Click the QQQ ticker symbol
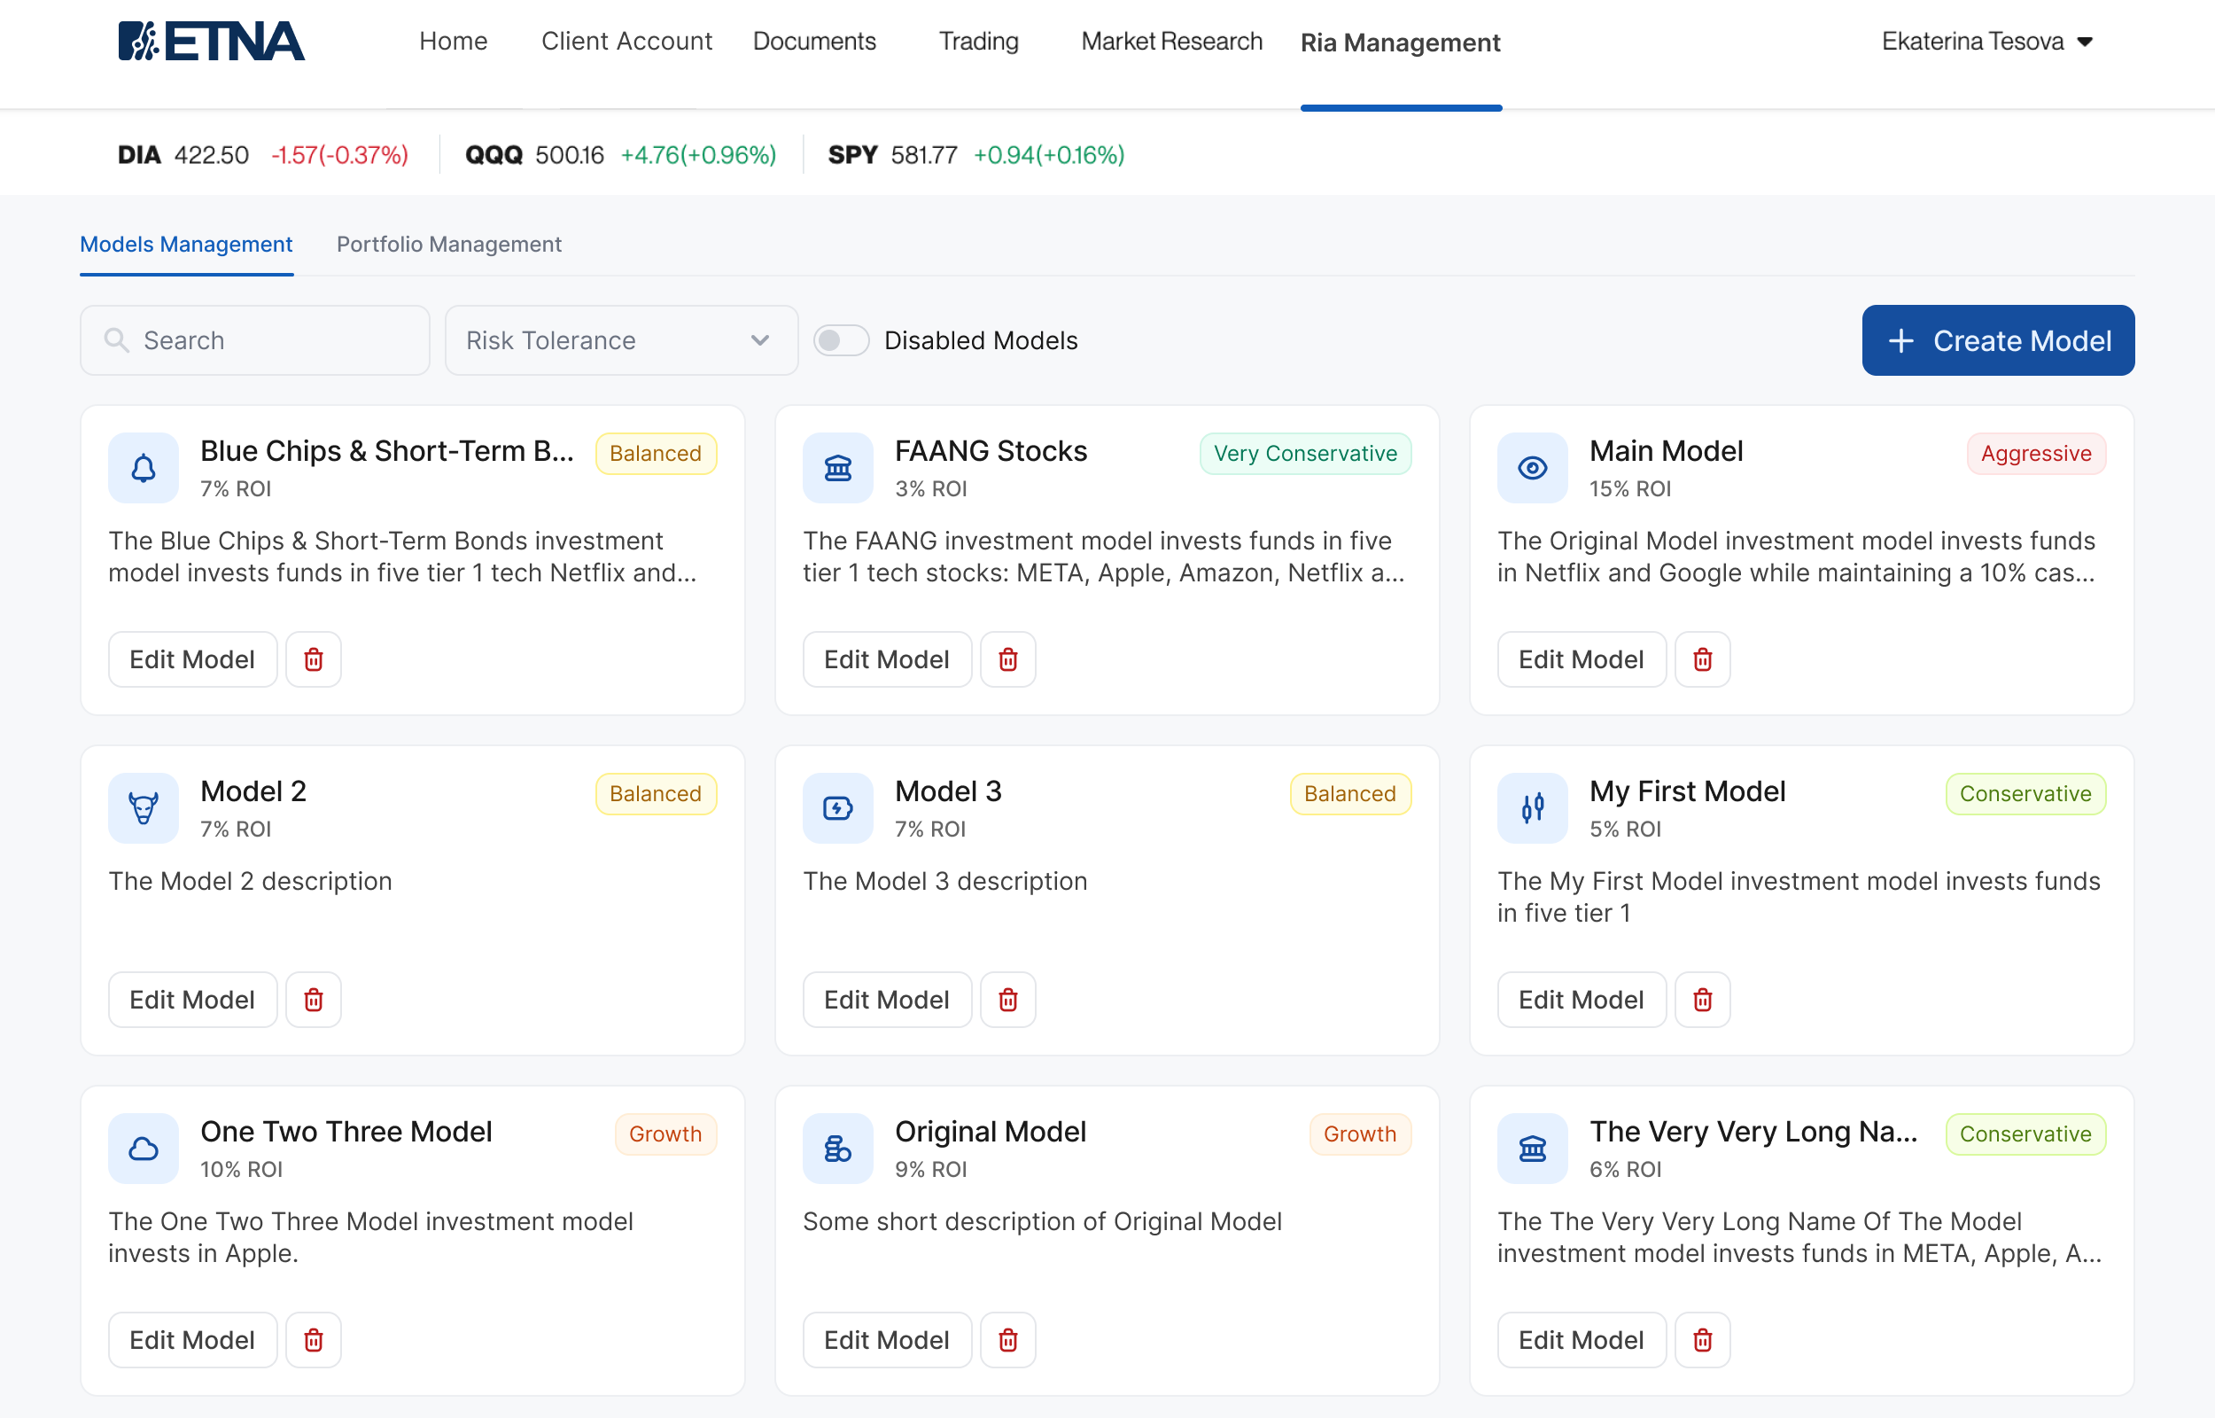The height and width of the screenshot is (1418, 2215). pos(494,155)
